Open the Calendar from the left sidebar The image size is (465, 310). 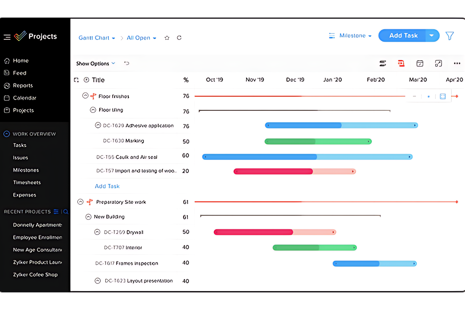click(24, 98)
